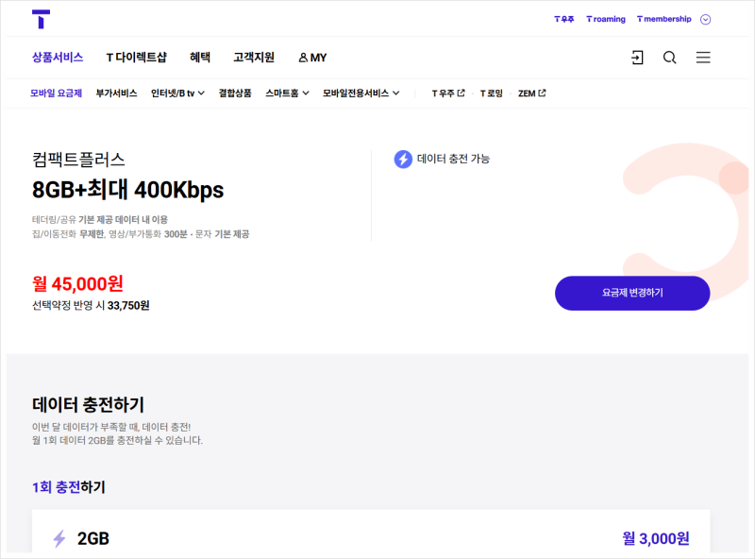Select 상품서비스 main menu
This screenshot has width=755, height=559.
coord(58,58)
